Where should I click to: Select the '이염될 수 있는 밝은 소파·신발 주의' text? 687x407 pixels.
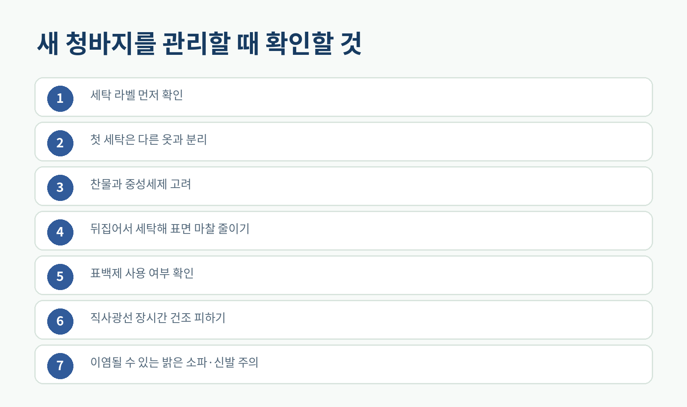pos(174,362)
